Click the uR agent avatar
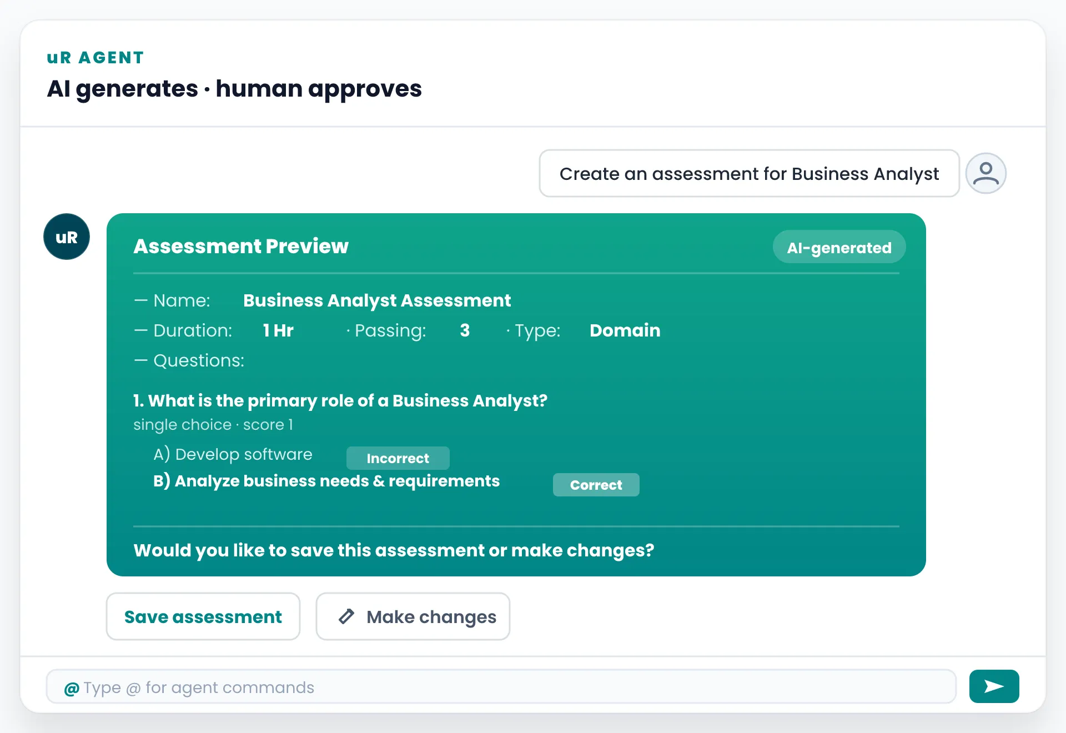Image resolution: width=1066 pixels, height=733 pixels. click(67, 237)
